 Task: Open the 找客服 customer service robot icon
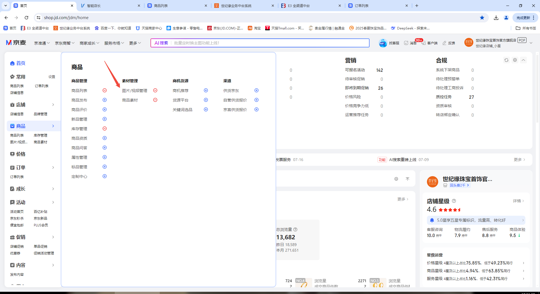click(383, 43)
